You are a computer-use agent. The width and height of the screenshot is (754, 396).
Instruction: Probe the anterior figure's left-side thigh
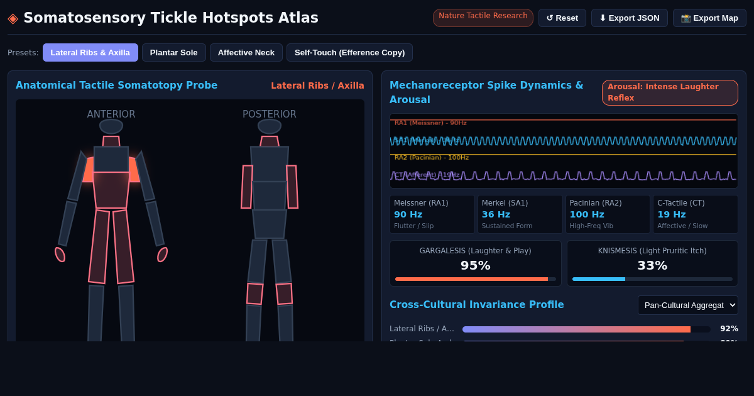(x=99, y=246)
